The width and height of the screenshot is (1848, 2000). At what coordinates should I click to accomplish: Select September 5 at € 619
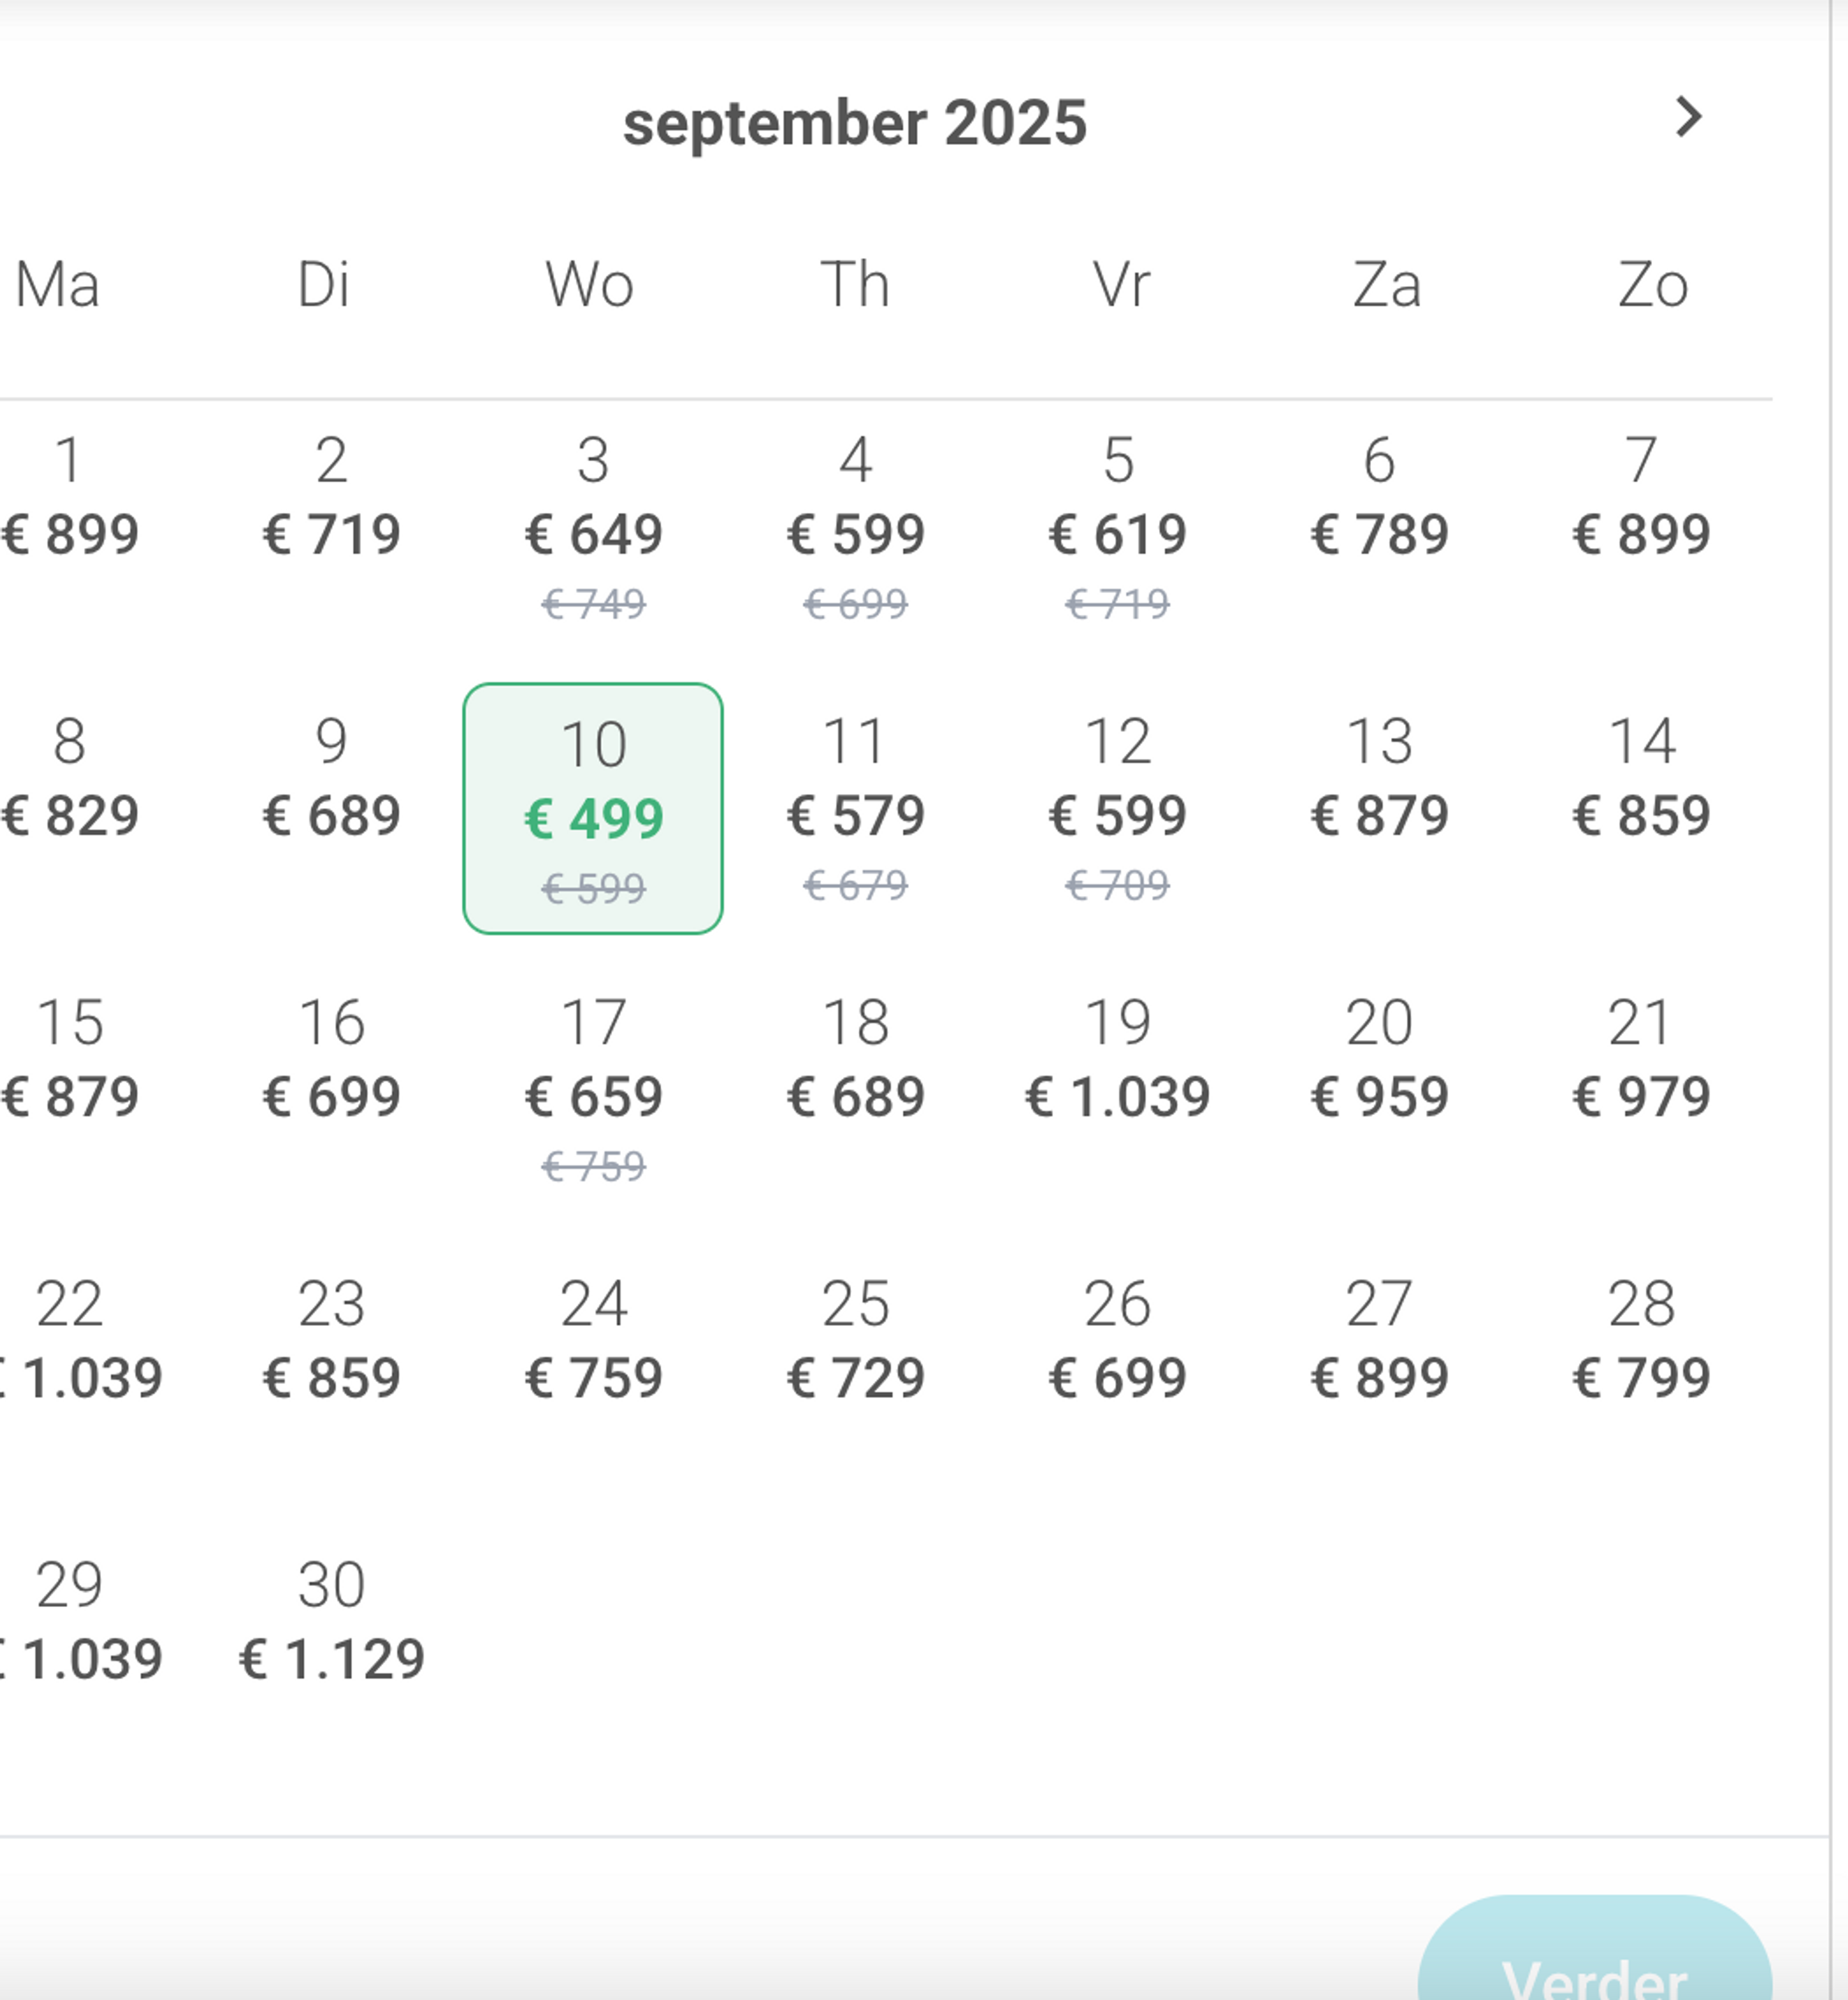pyautogui.click(x=1118, y=527)
